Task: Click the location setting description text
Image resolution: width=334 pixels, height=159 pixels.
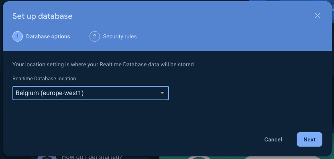Action: click(x=104, y=64)
